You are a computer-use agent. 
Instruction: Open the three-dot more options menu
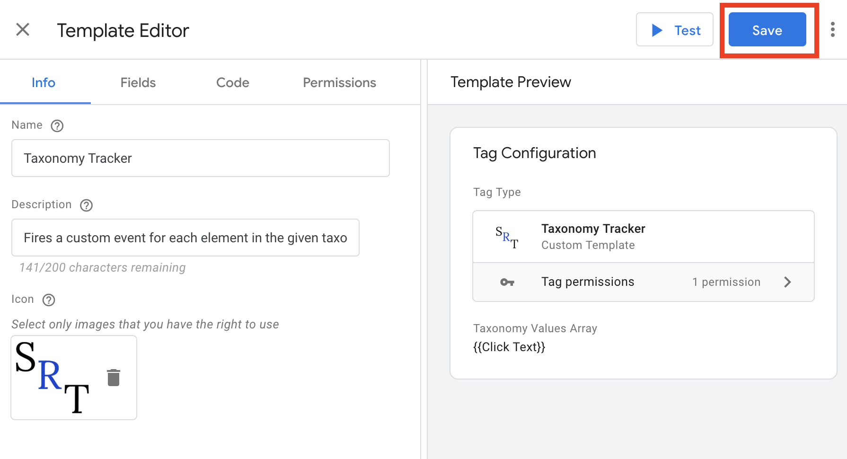[x=832, y=30]
